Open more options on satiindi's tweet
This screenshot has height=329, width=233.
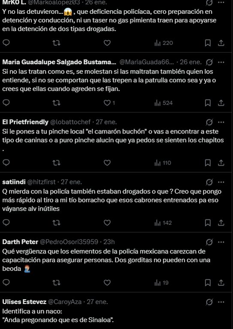221,182
